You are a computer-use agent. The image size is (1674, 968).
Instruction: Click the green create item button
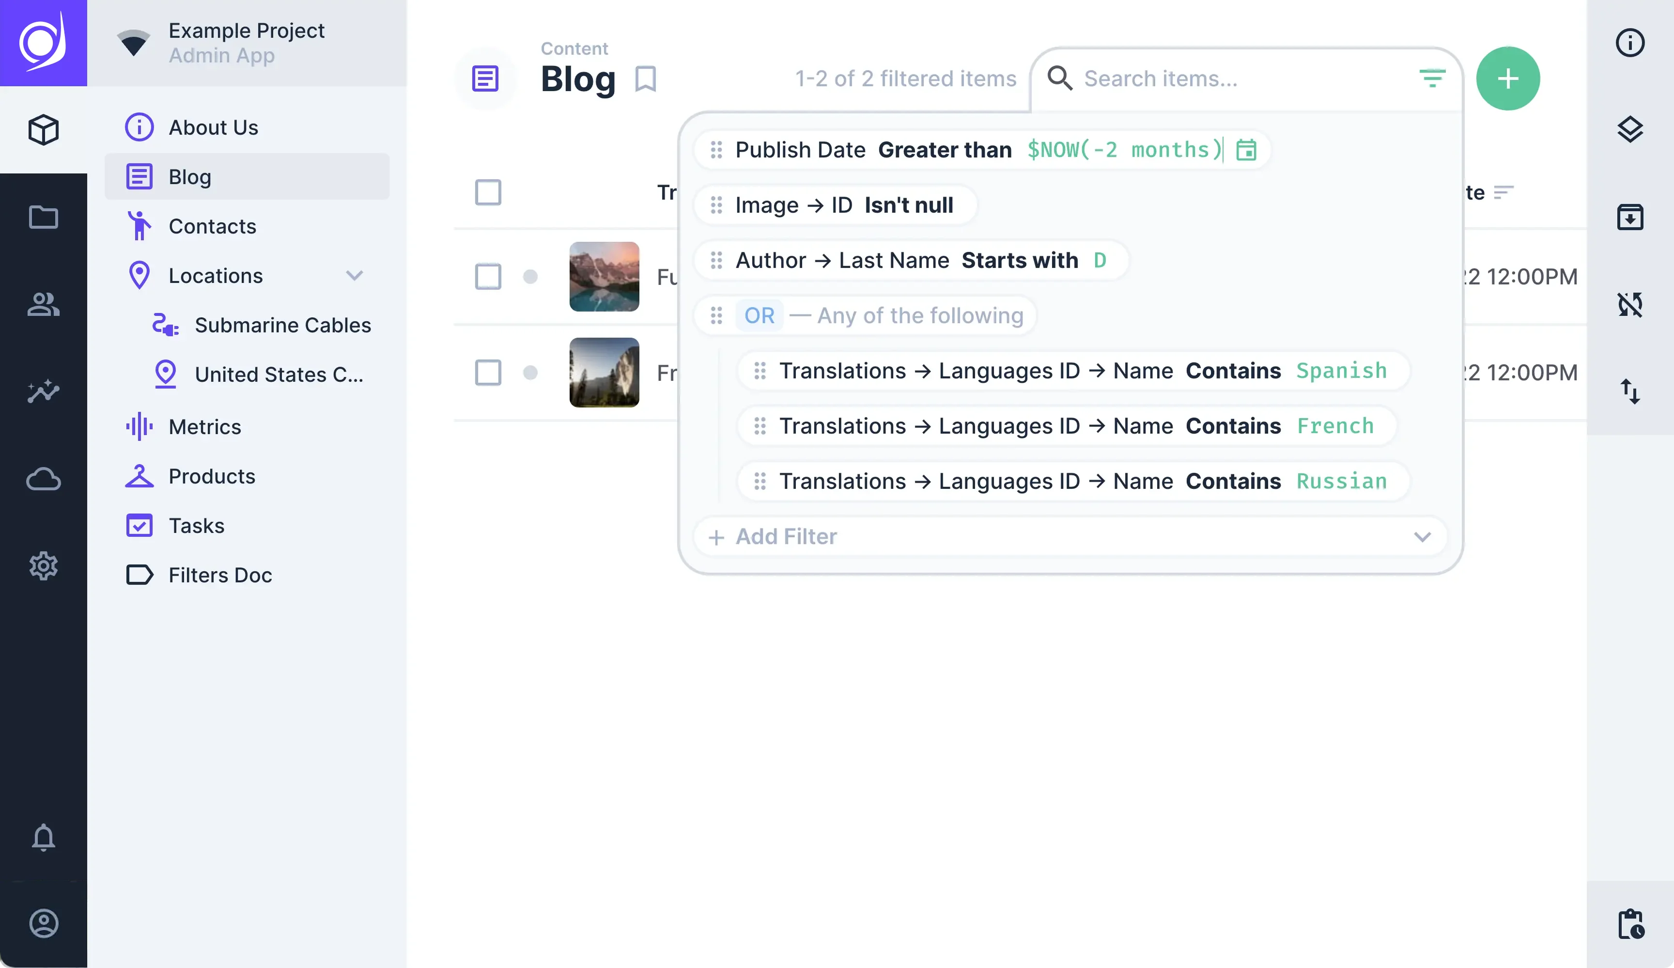click(1507, 78)
